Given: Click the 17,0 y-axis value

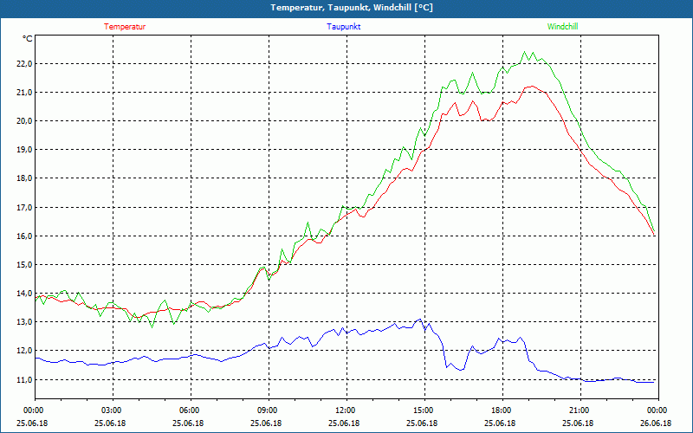Looking at the screenshot, I should coord(24,207).
